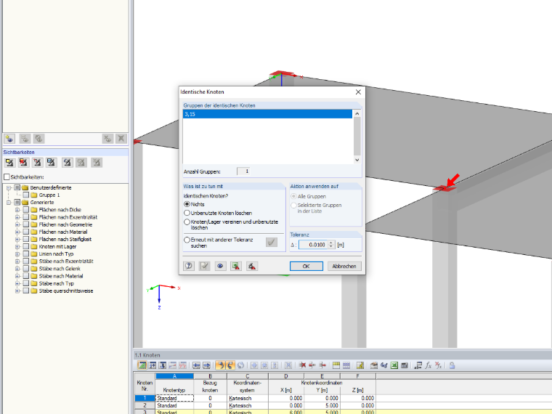
Task: Click the crossed-out fx icon in table toolbar
Action: pyautogui.click(x=438, y=365)
